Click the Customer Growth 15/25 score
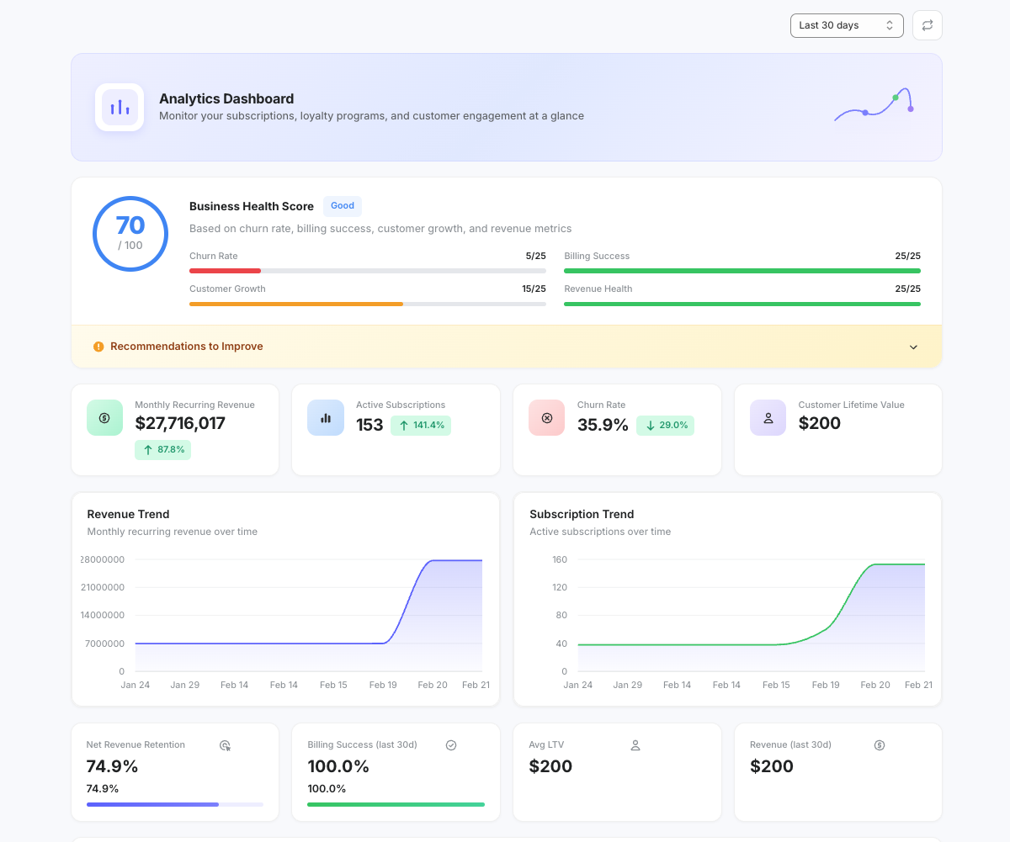 (x=534, y=289)
